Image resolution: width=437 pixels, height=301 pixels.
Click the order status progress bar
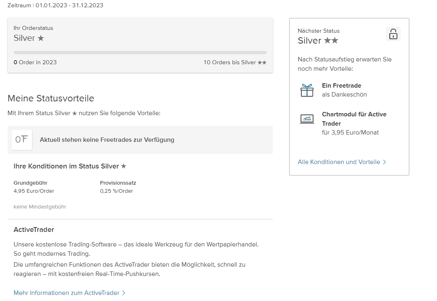tap(140, 53)
